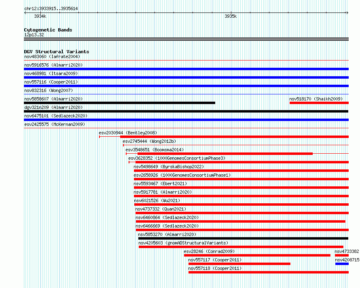Open the nsv4737332 (Quan2021) variant label
Viewport: 360px width, 288px height.
click(161, 209)
